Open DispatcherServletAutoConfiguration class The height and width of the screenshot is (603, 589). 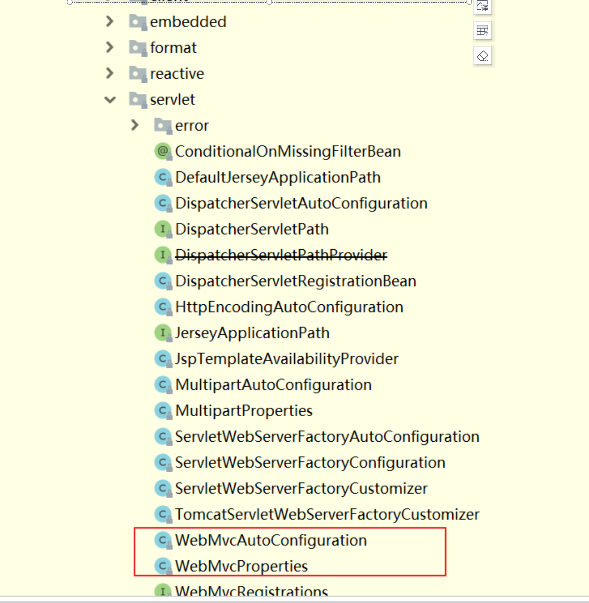tap(301, 203)
